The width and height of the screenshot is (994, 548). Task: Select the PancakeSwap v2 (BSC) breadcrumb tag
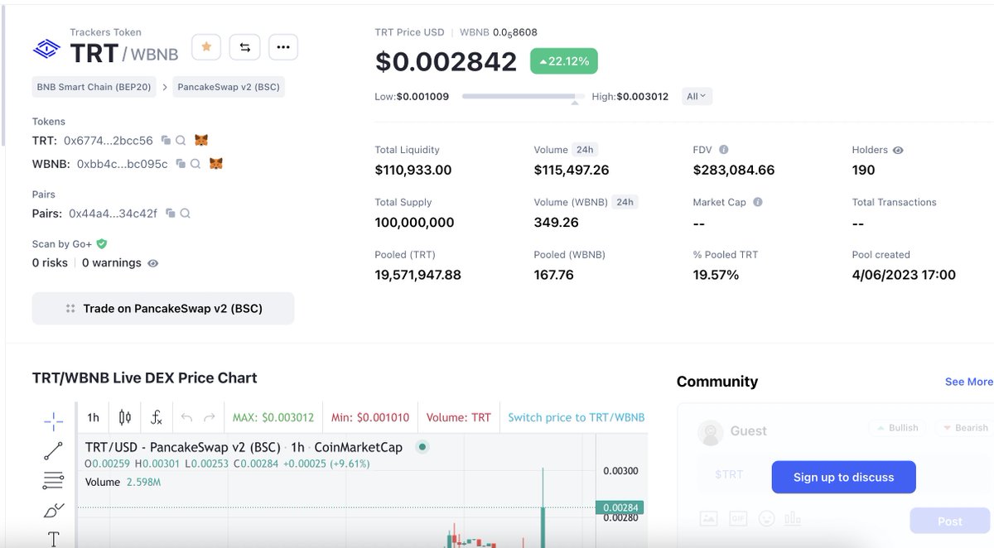point(229,87)
